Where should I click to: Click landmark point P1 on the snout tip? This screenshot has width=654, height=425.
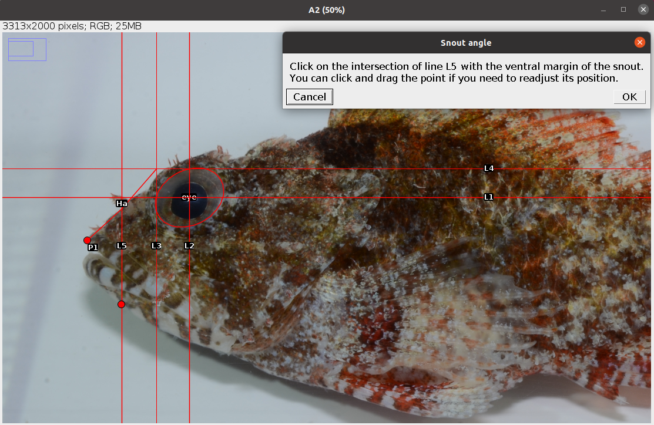87,240
